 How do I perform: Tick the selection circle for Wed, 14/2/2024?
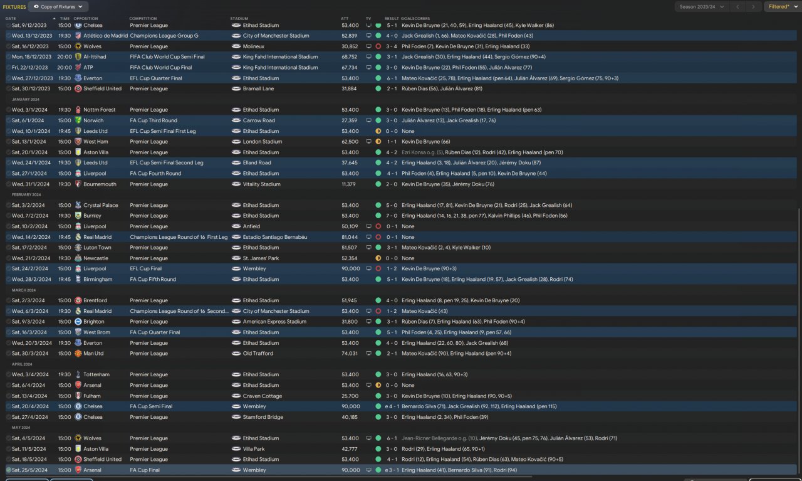(9, 237)
